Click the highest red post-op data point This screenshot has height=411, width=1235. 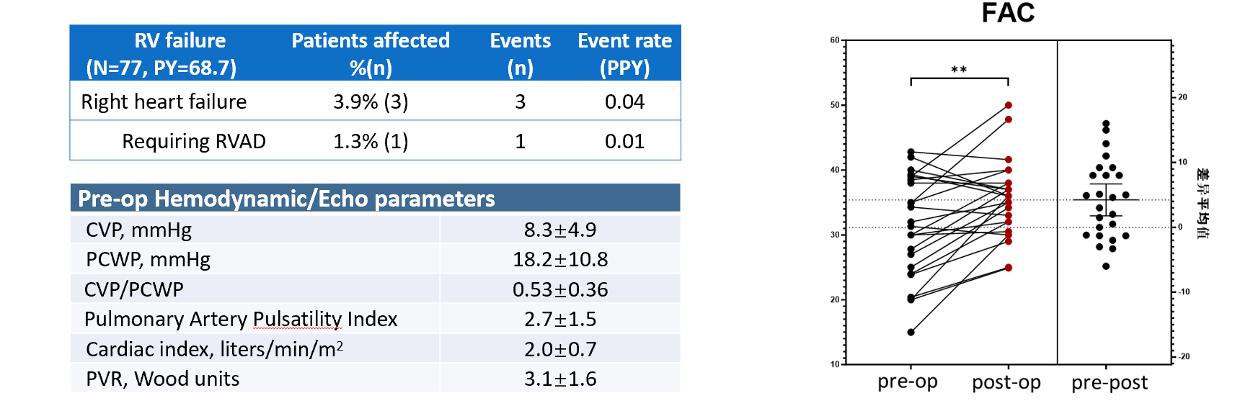coord(1009,105)
